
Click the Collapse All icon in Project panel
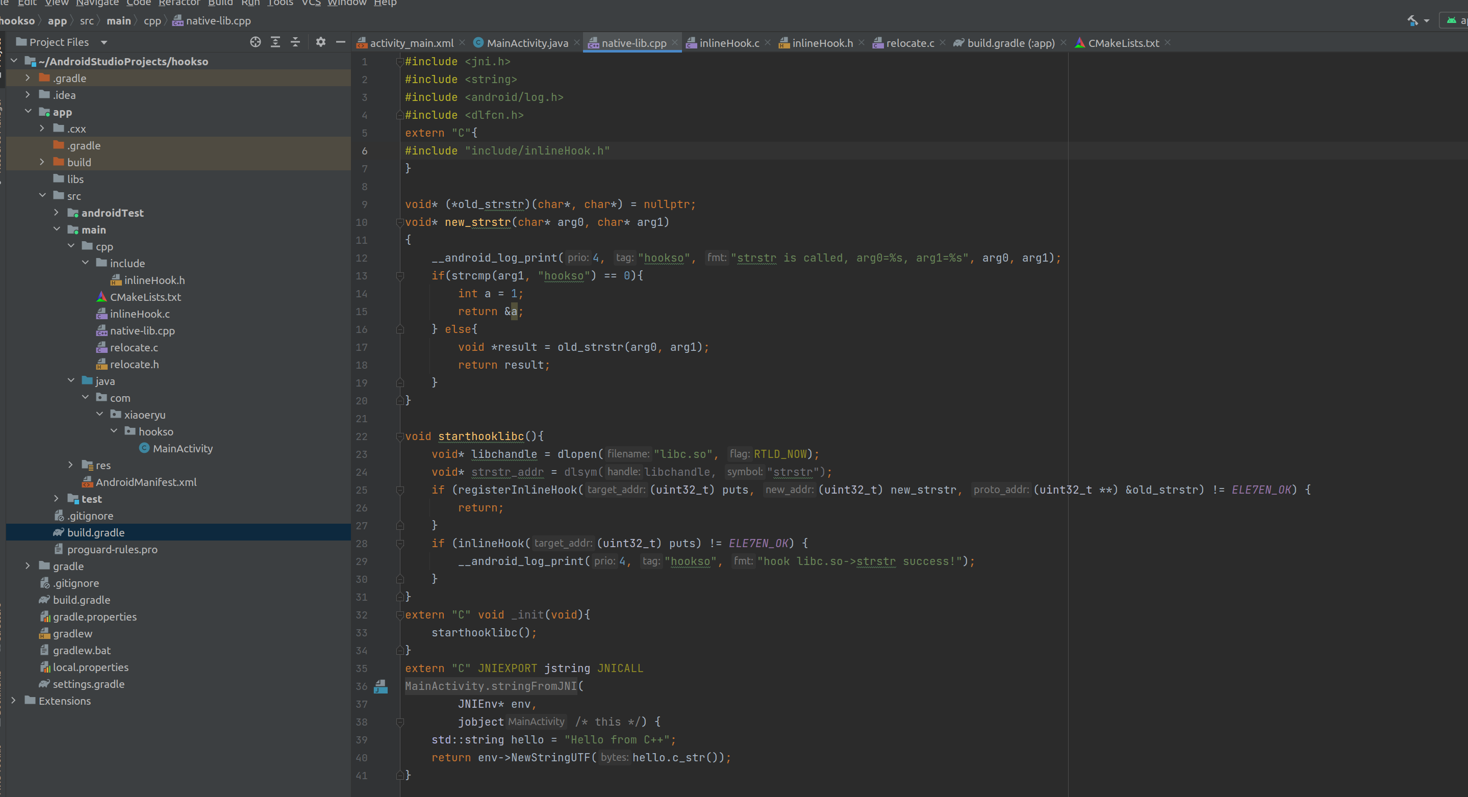[295, 42]
